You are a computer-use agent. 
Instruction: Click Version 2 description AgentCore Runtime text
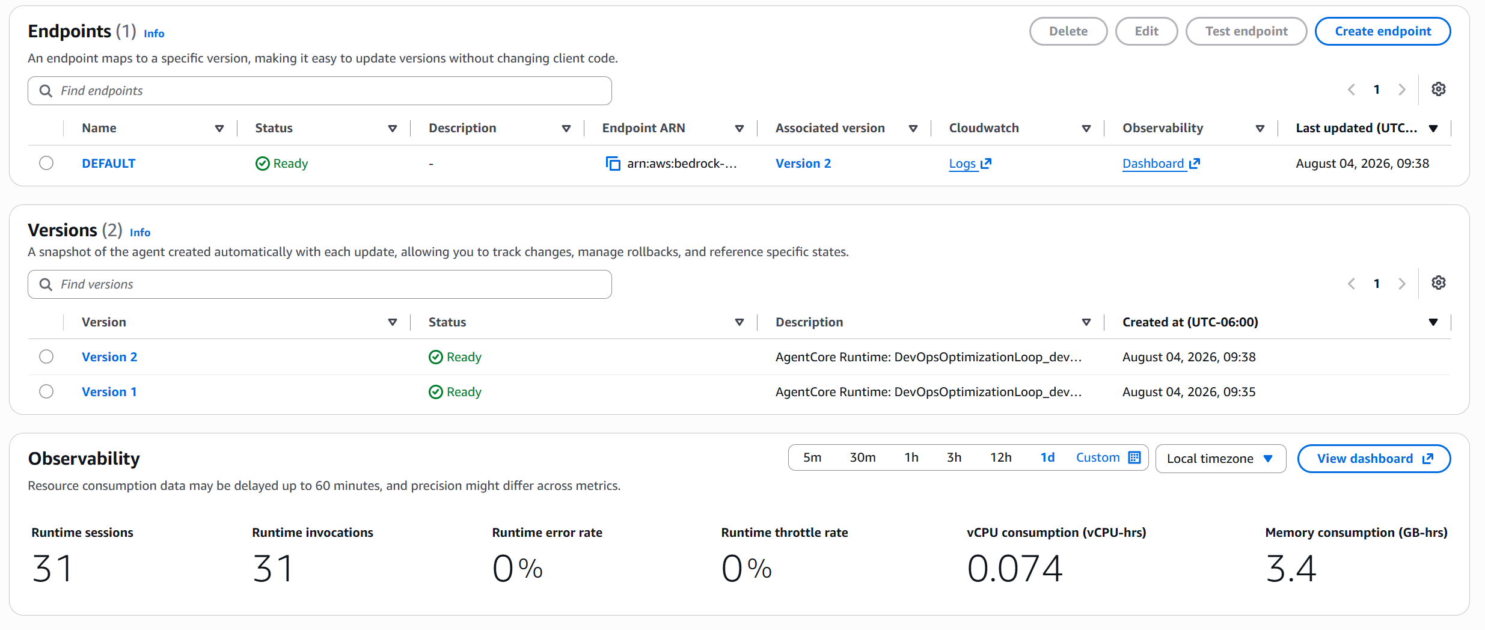pos(928,357)
